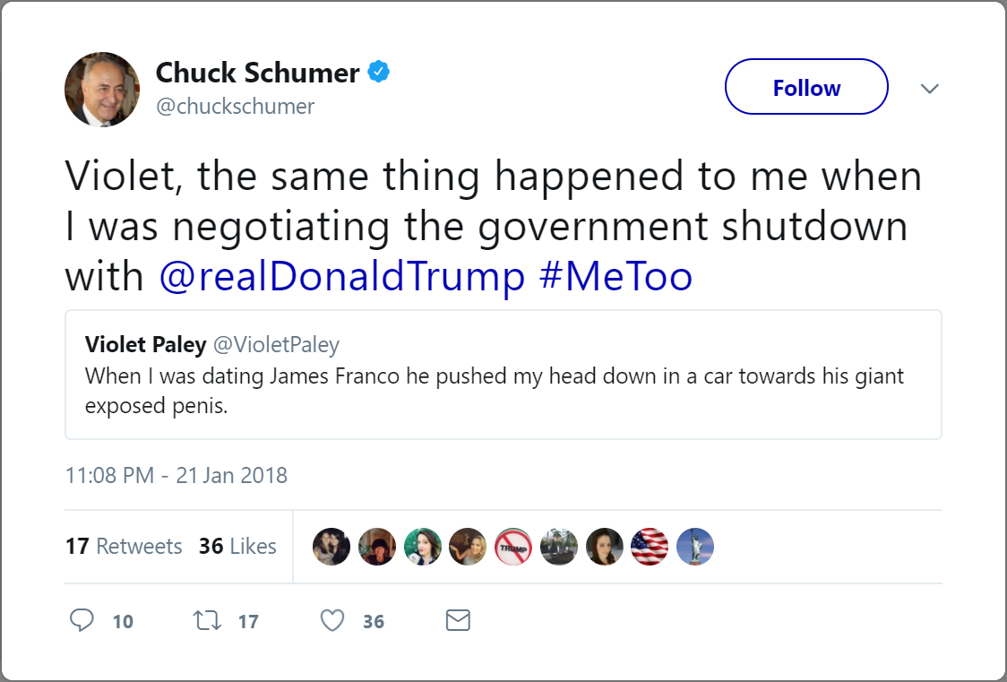Viewport: 1007px width, 682px height.
Task: Follow Chuck Schumer
Action: coord(806,87)
